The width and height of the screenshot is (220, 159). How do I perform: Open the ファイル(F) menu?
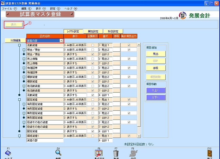pyautogui.click(x=10, y=8)
